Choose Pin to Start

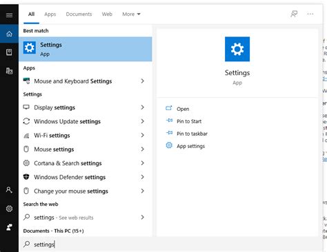pos(189,121)
